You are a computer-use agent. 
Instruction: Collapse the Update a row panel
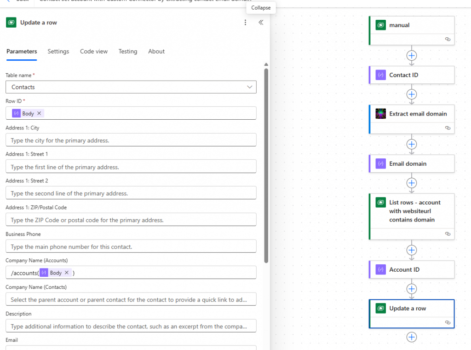click(261, 23)
